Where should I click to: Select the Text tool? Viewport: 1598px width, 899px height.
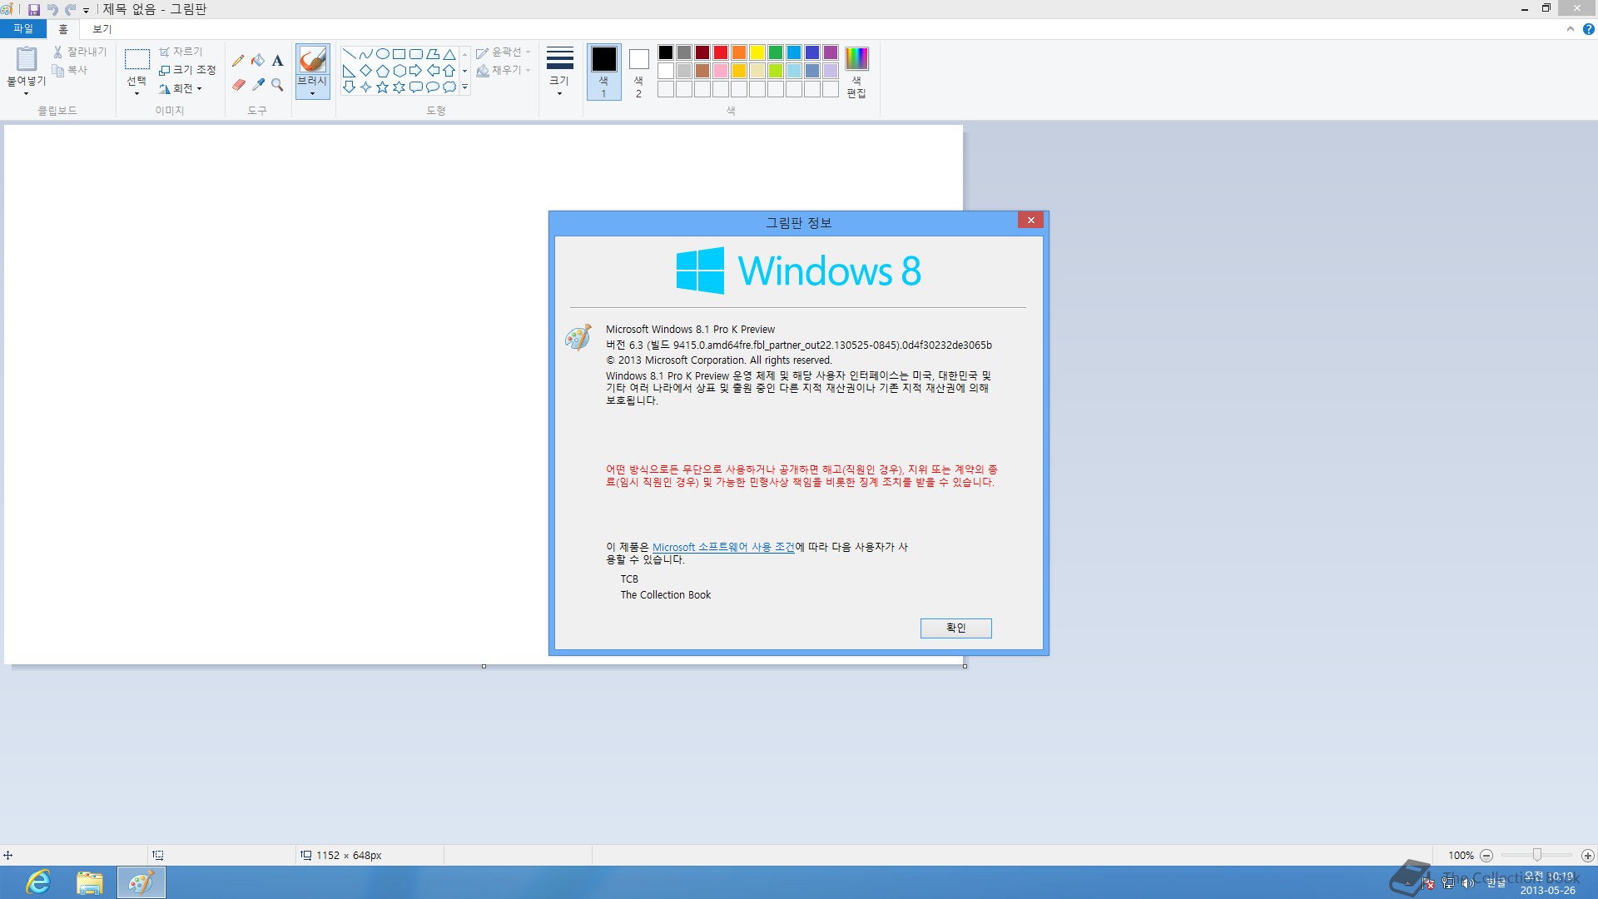coord(277,61)
